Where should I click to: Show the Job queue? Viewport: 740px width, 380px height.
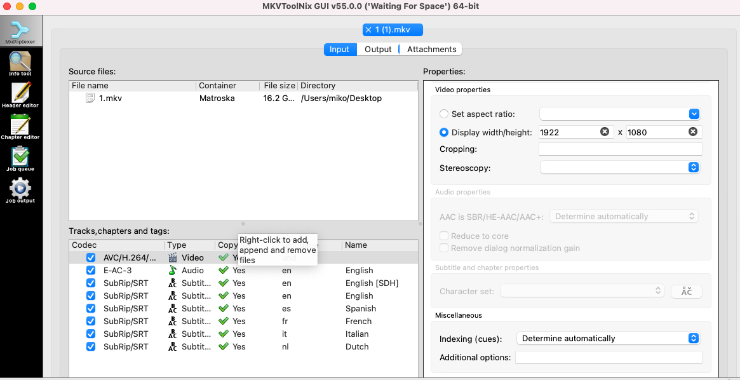click(20, 158)
